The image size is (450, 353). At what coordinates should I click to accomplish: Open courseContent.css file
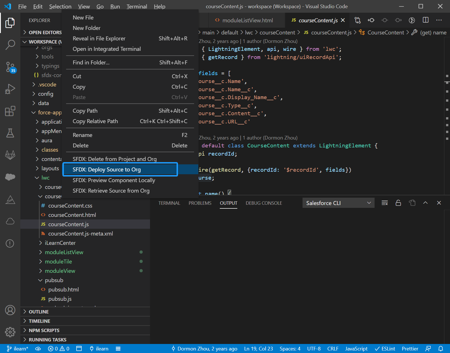pos(85,206)
